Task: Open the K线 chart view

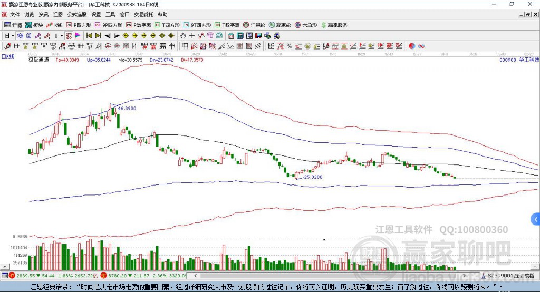Action: click(x=55, y=25)
